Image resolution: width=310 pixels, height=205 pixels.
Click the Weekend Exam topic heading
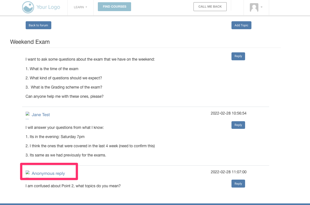point(30,42)
